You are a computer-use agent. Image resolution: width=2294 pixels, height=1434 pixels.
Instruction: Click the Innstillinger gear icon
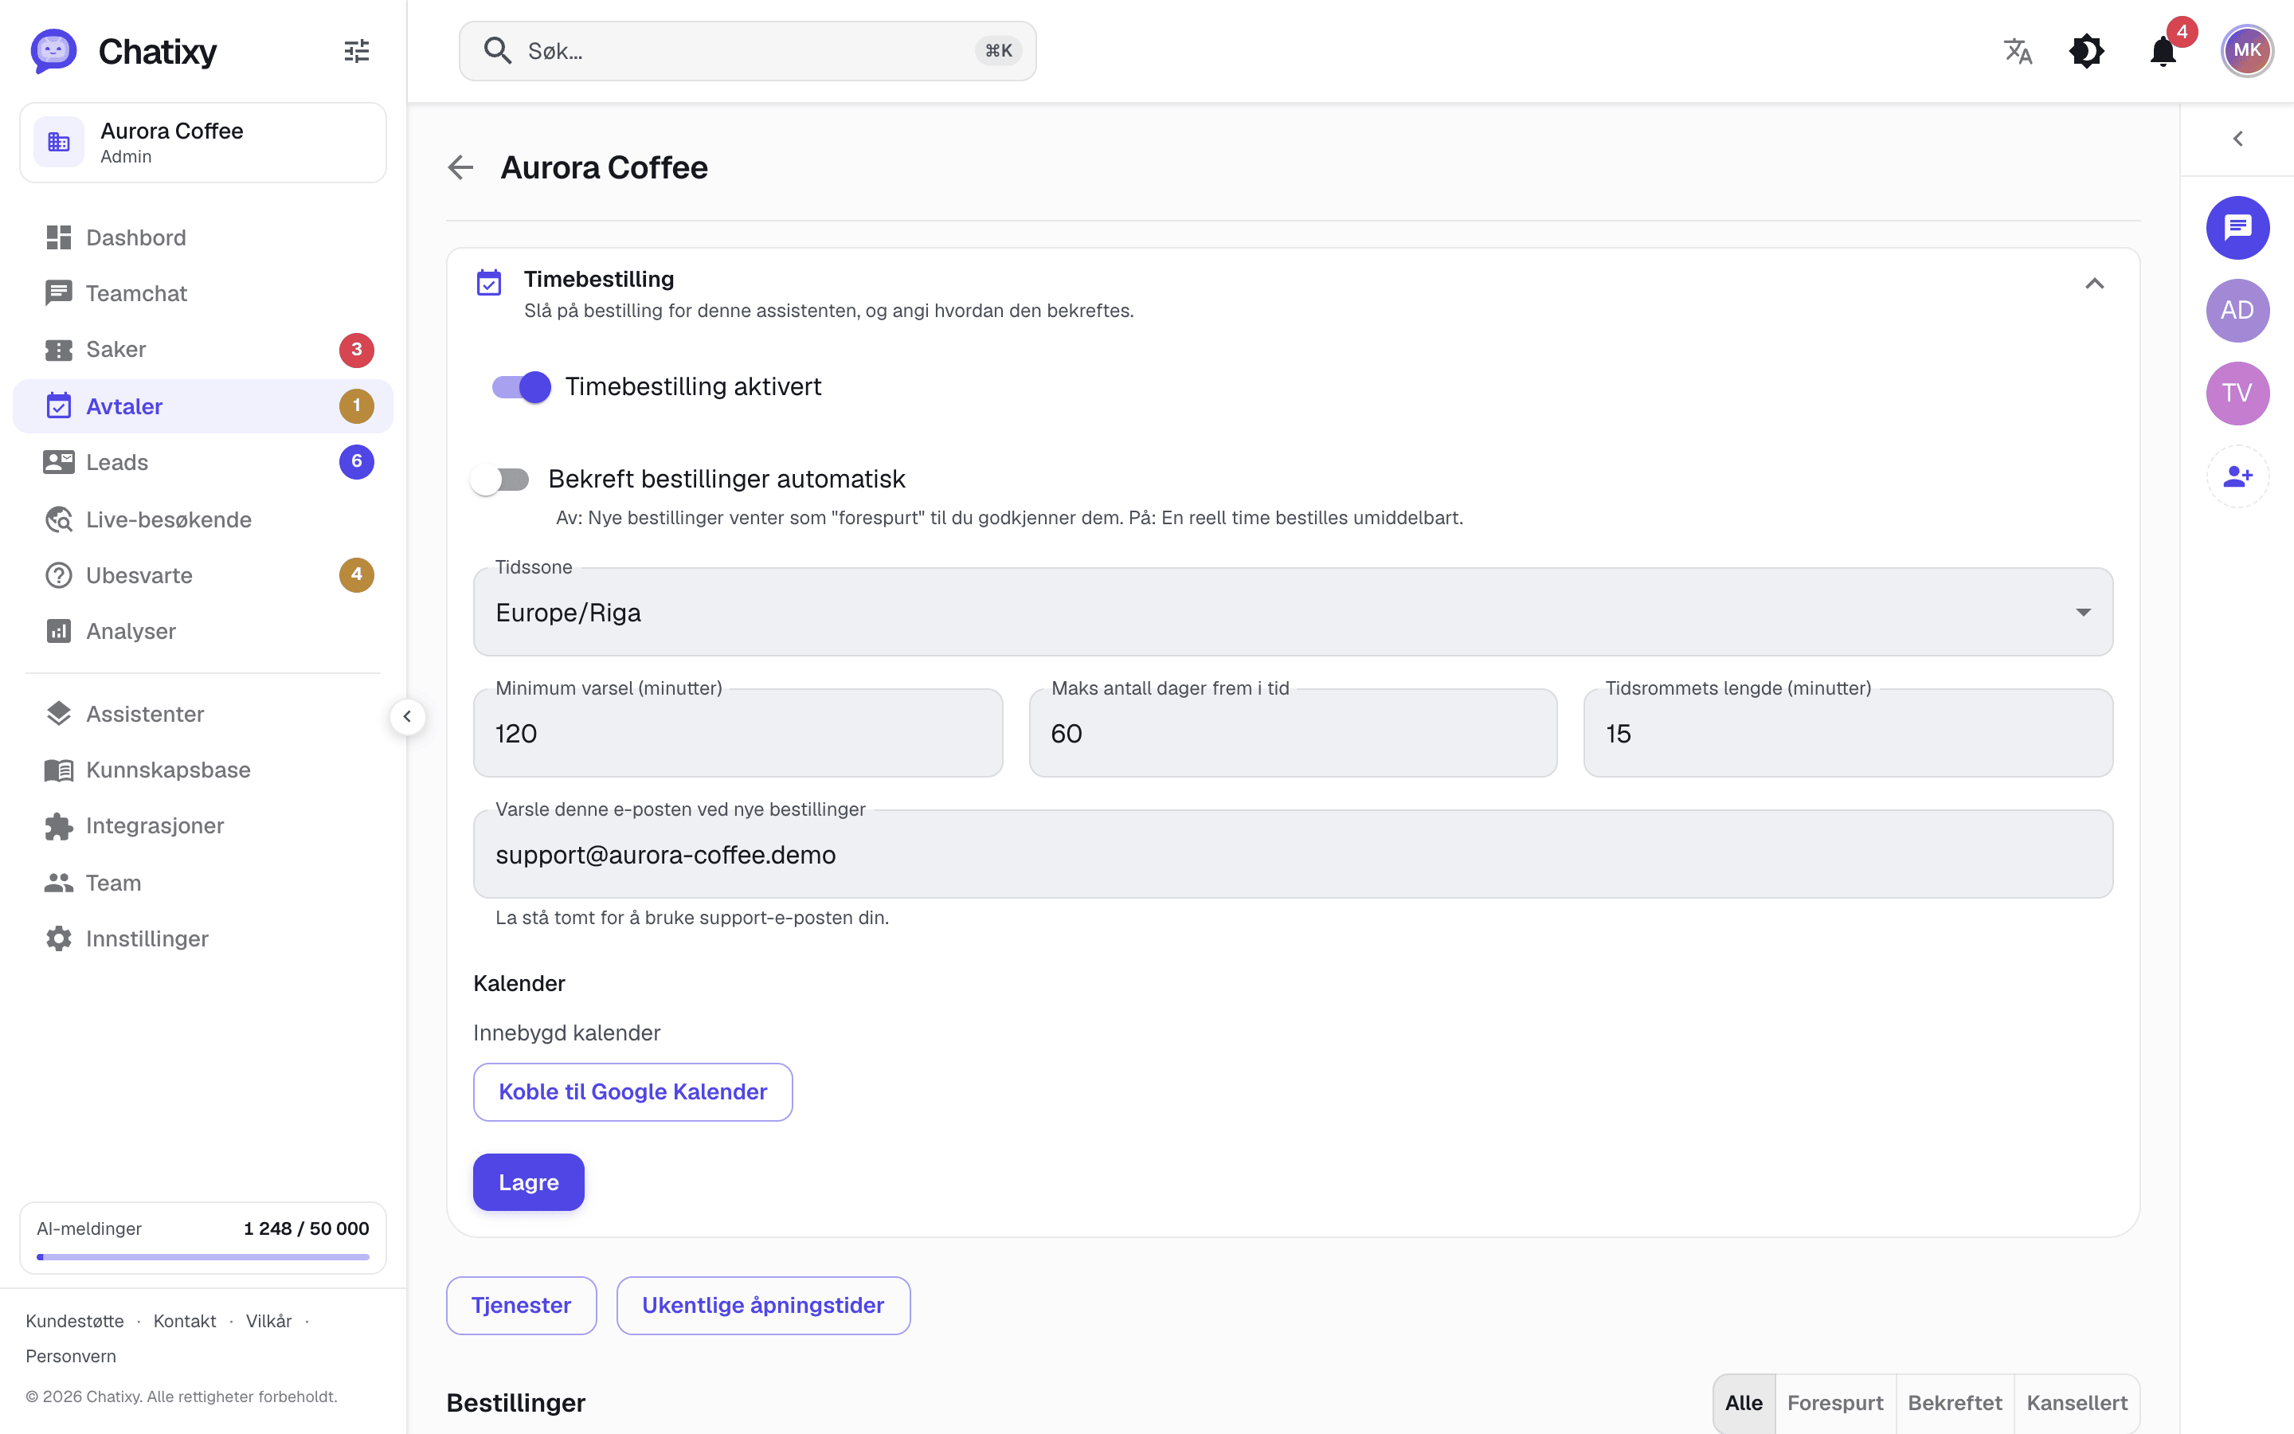[x=59, y=939]
